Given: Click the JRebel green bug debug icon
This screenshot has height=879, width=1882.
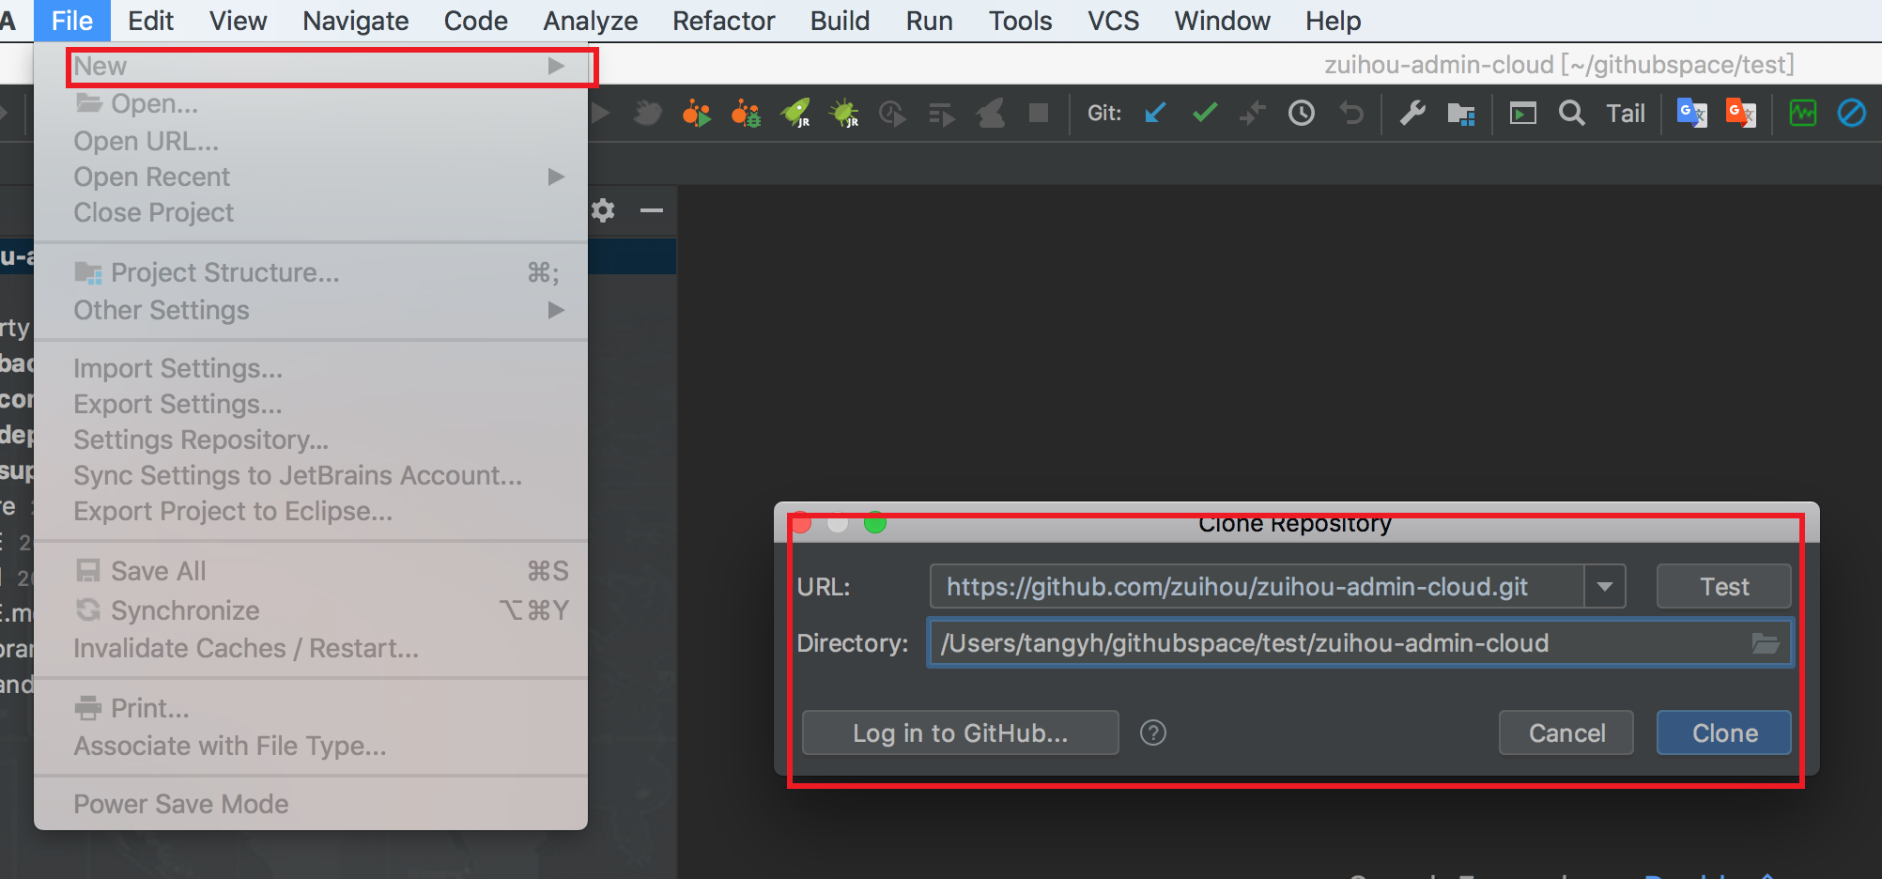Looking at the screenshot, I should click(x=844, y=114).
